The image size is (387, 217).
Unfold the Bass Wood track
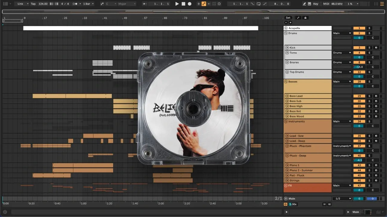click(287, 116)
